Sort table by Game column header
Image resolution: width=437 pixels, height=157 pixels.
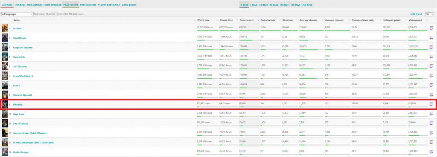[17, 20]
